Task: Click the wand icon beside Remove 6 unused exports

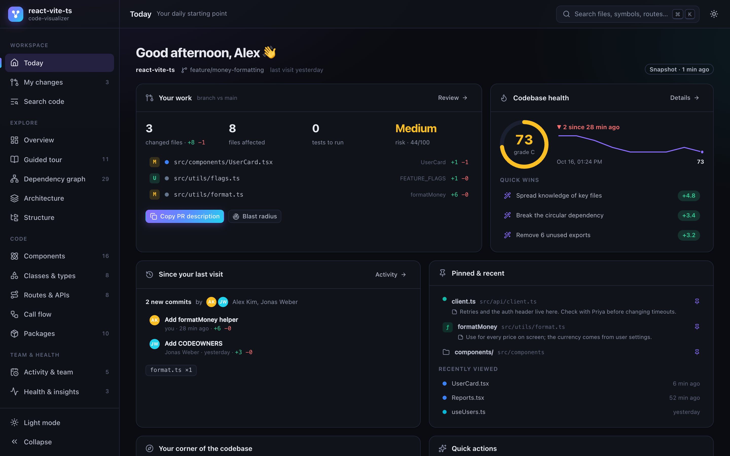Action: tap(507, 235)
